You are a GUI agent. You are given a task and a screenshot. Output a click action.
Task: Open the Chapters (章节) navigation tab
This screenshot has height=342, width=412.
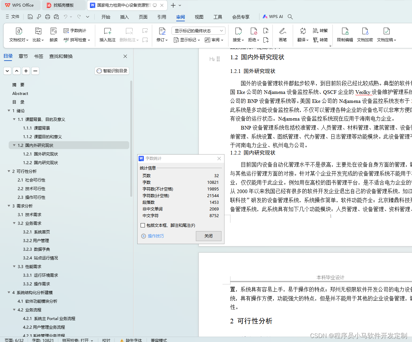click(x=23, y=56)
